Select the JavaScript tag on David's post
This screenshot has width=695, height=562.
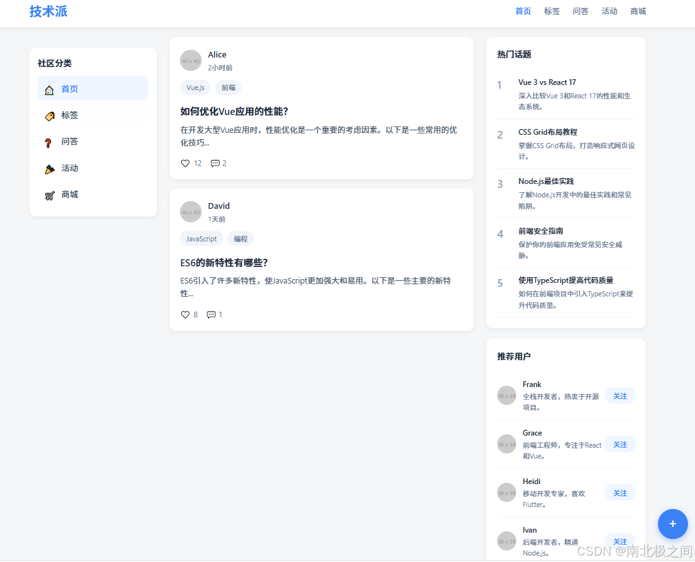[x=202, y=238]
